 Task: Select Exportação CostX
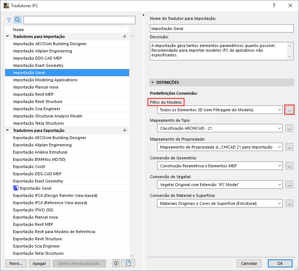(x=67, y=167)
